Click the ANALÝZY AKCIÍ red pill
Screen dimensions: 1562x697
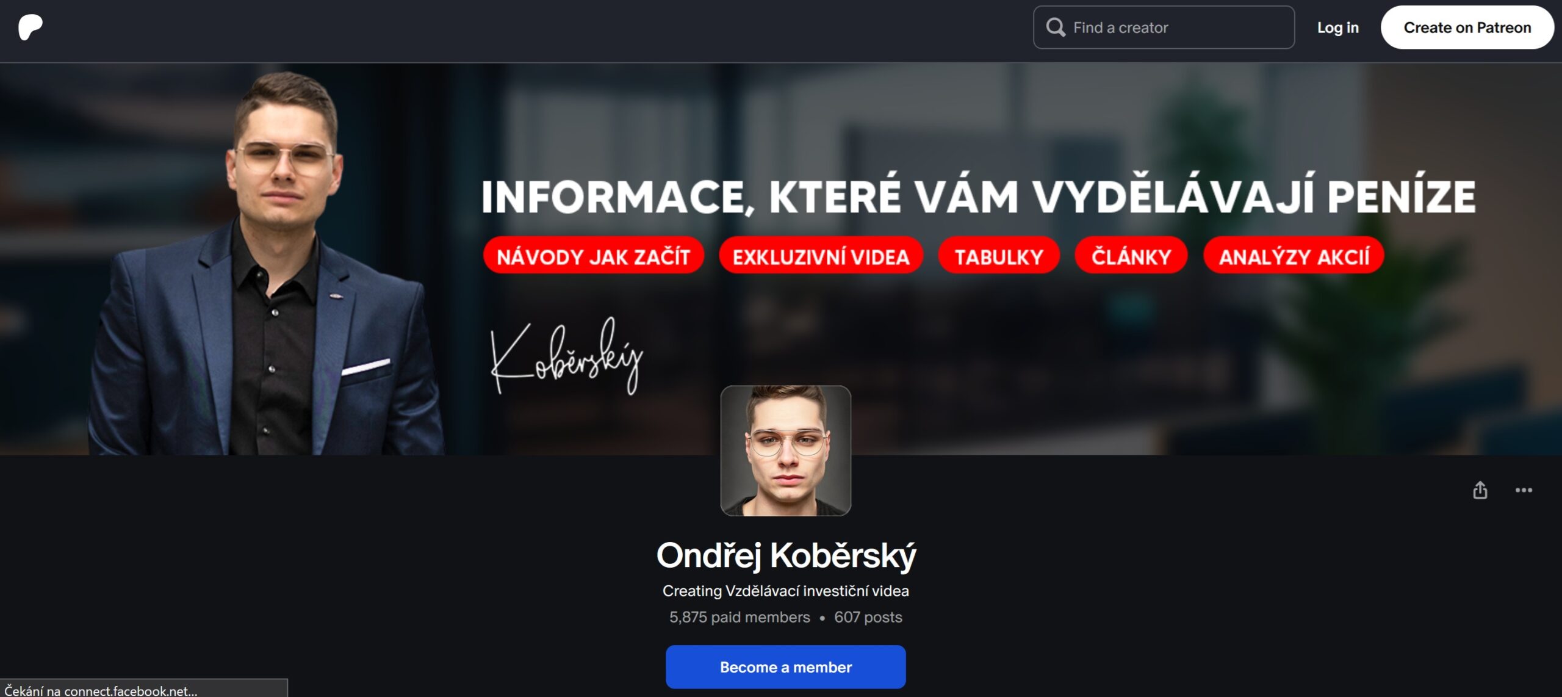click(1294, 256)
